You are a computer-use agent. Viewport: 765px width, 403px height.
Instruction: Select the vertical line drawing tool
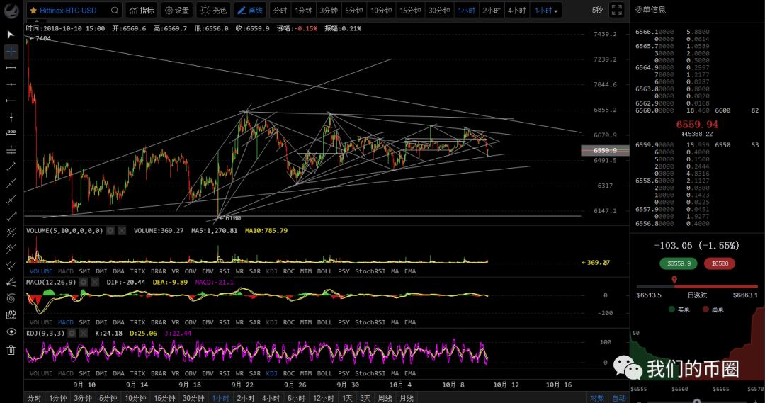11,117
